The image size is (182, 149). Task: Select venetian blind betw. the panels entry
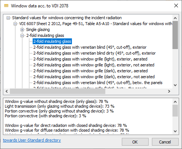tap(98, 83)
